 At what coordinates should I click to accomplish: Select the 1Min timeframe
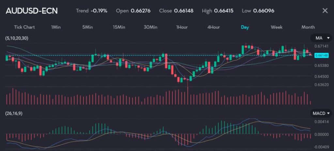click(x=56, y=27)
